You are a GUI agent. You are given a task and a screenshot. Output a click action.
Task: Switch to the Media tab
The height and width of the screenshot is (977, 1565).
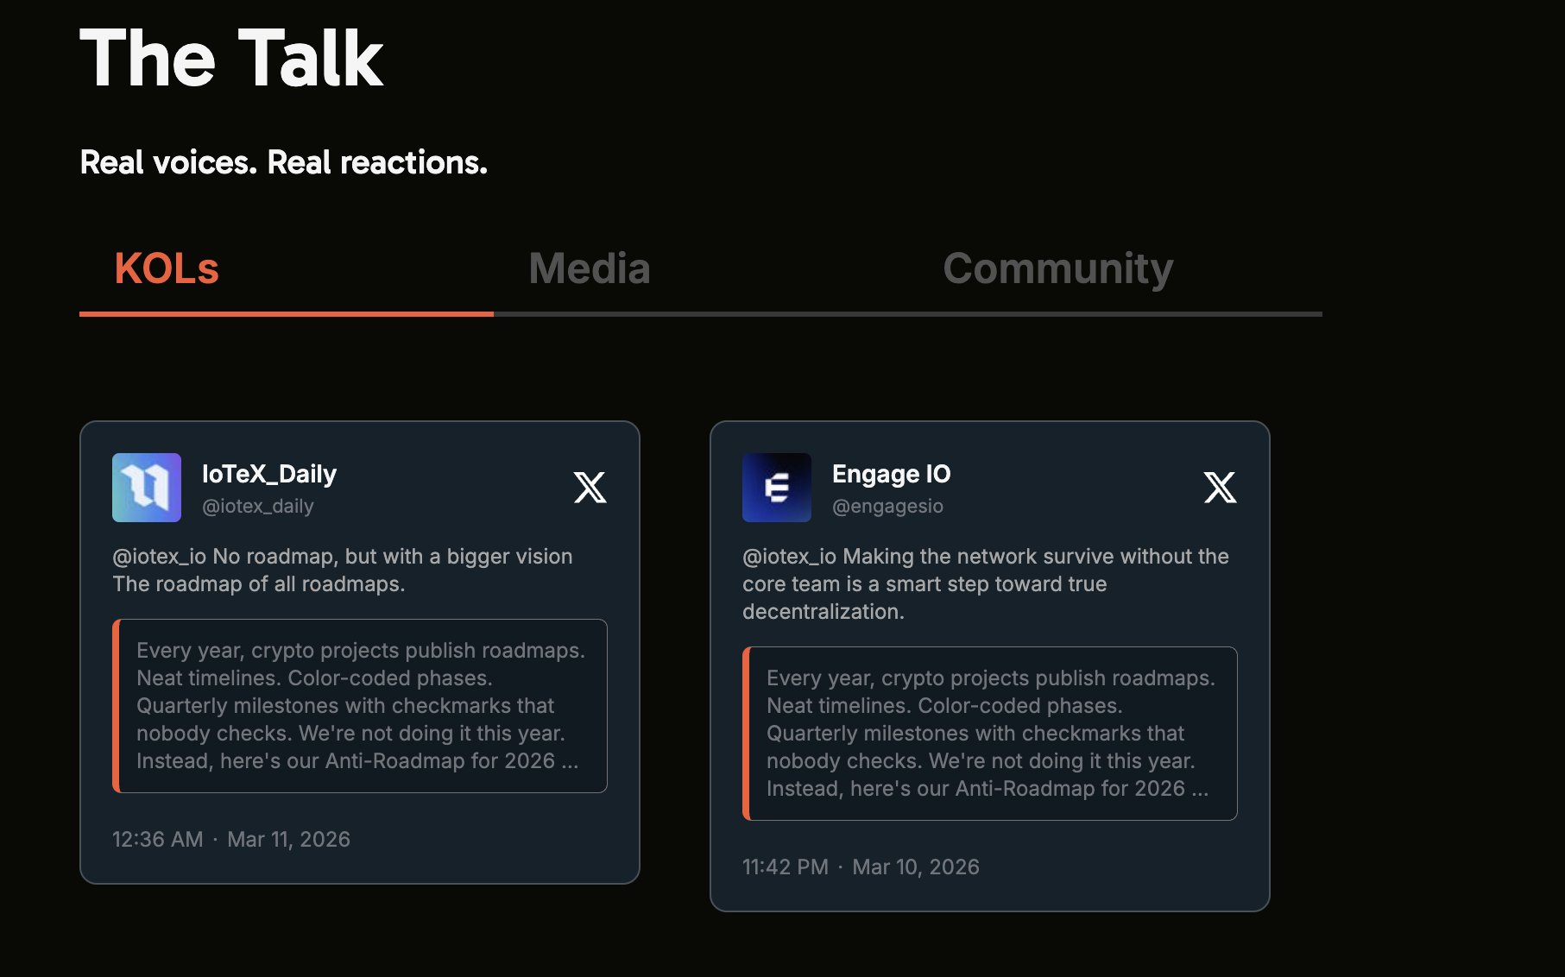(589, 268)
